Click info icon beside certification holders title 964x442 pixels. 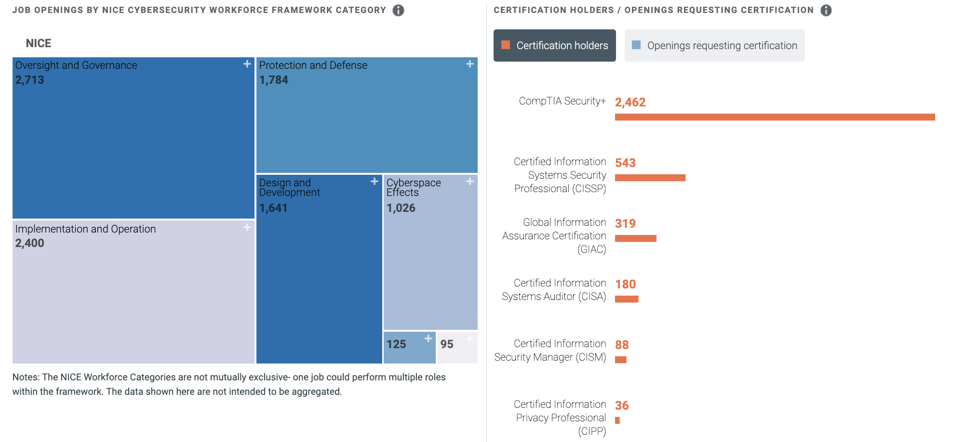pos(826,10)
